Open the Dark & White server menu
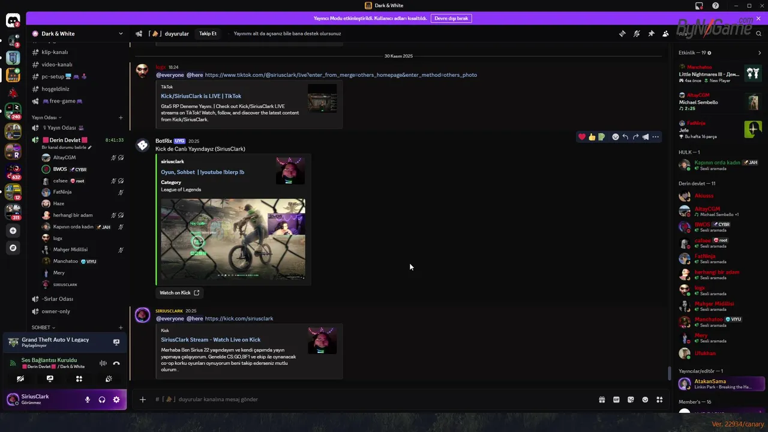The width and height of the screenshot is (768, 432). (x=77, y=34)
